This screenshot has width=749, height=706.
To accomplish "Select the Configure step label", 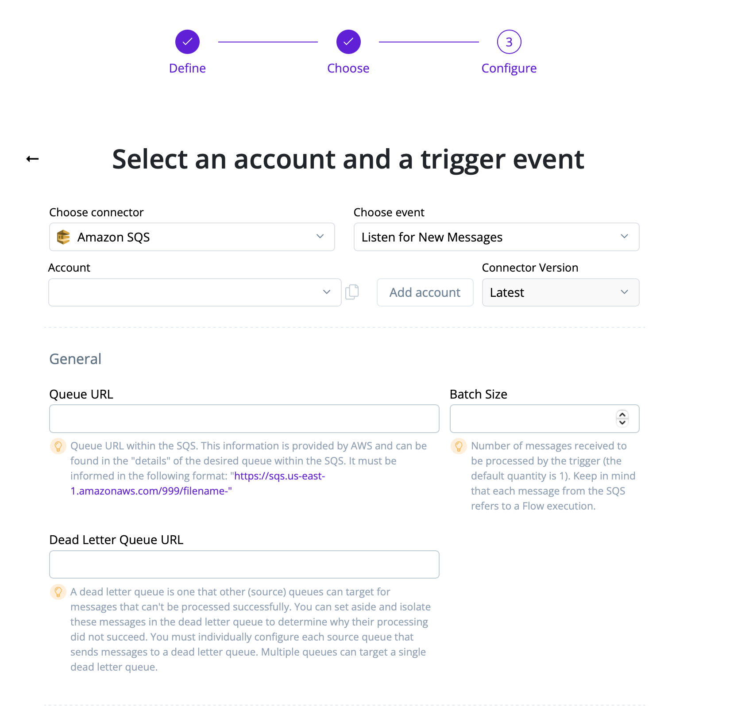I will click(509, 68).
